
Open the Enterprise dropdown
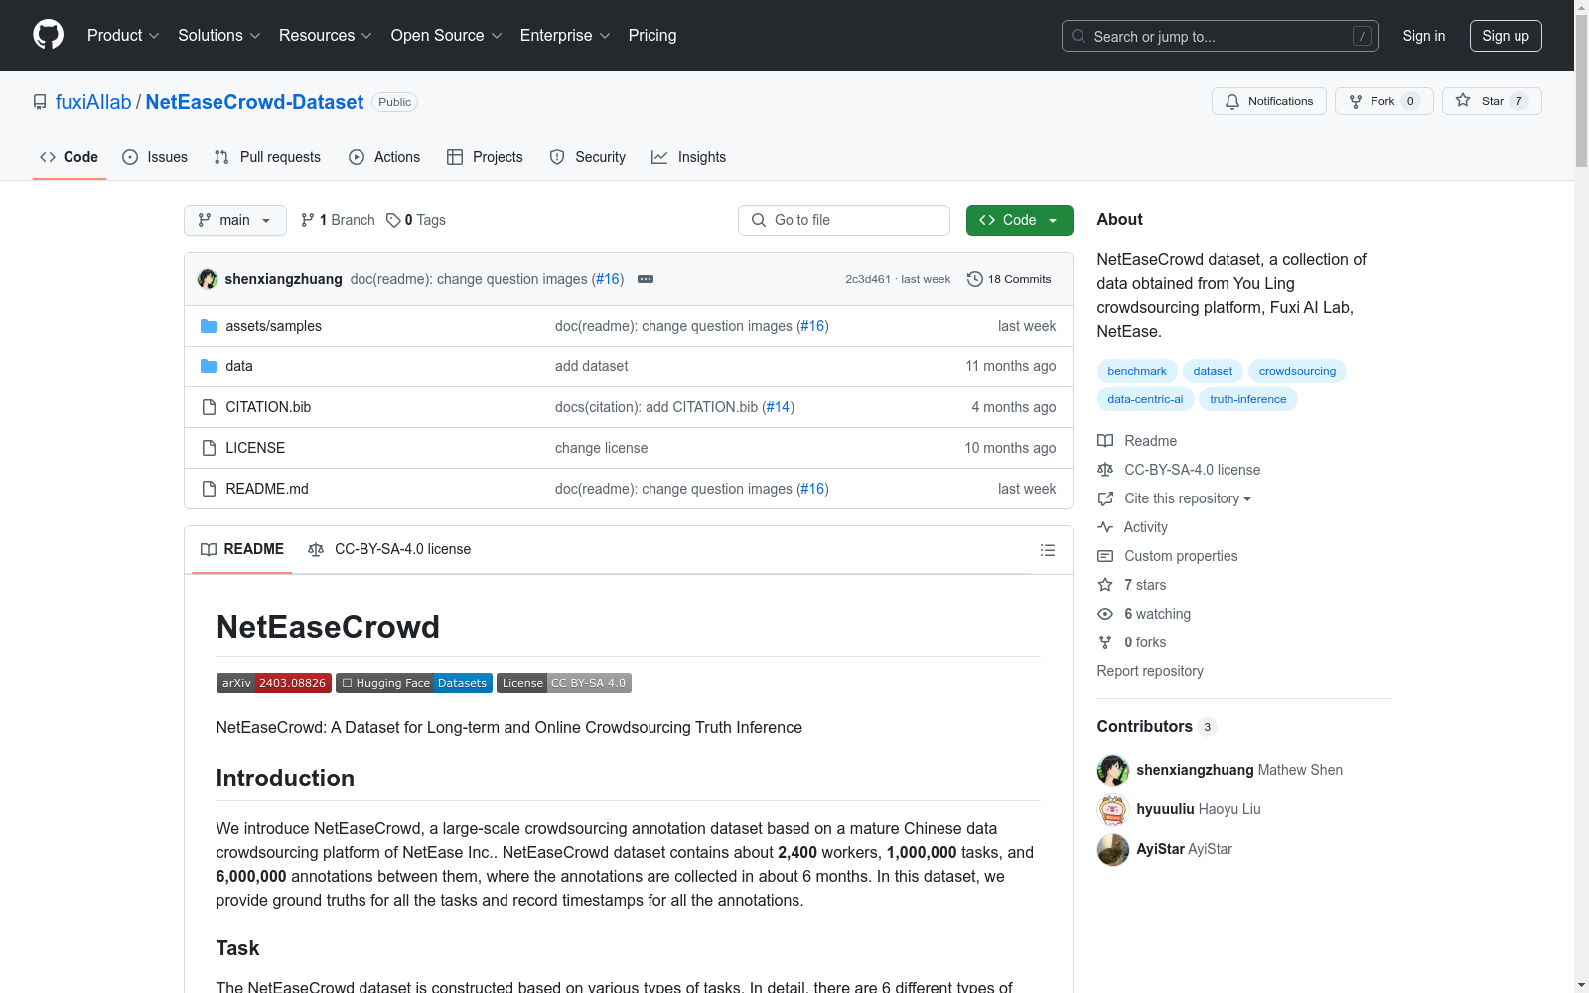click(565, 36)
